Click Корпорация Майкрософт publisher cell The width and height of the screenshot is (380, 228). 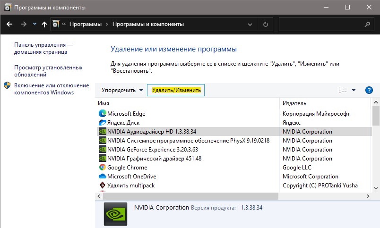[x=316, y=113]
